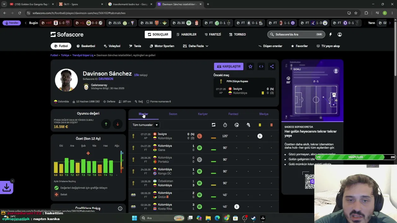This screenshot has height=223, width=397.
Task: Switch to the Fantezi player tab
Action: point(233,114)
